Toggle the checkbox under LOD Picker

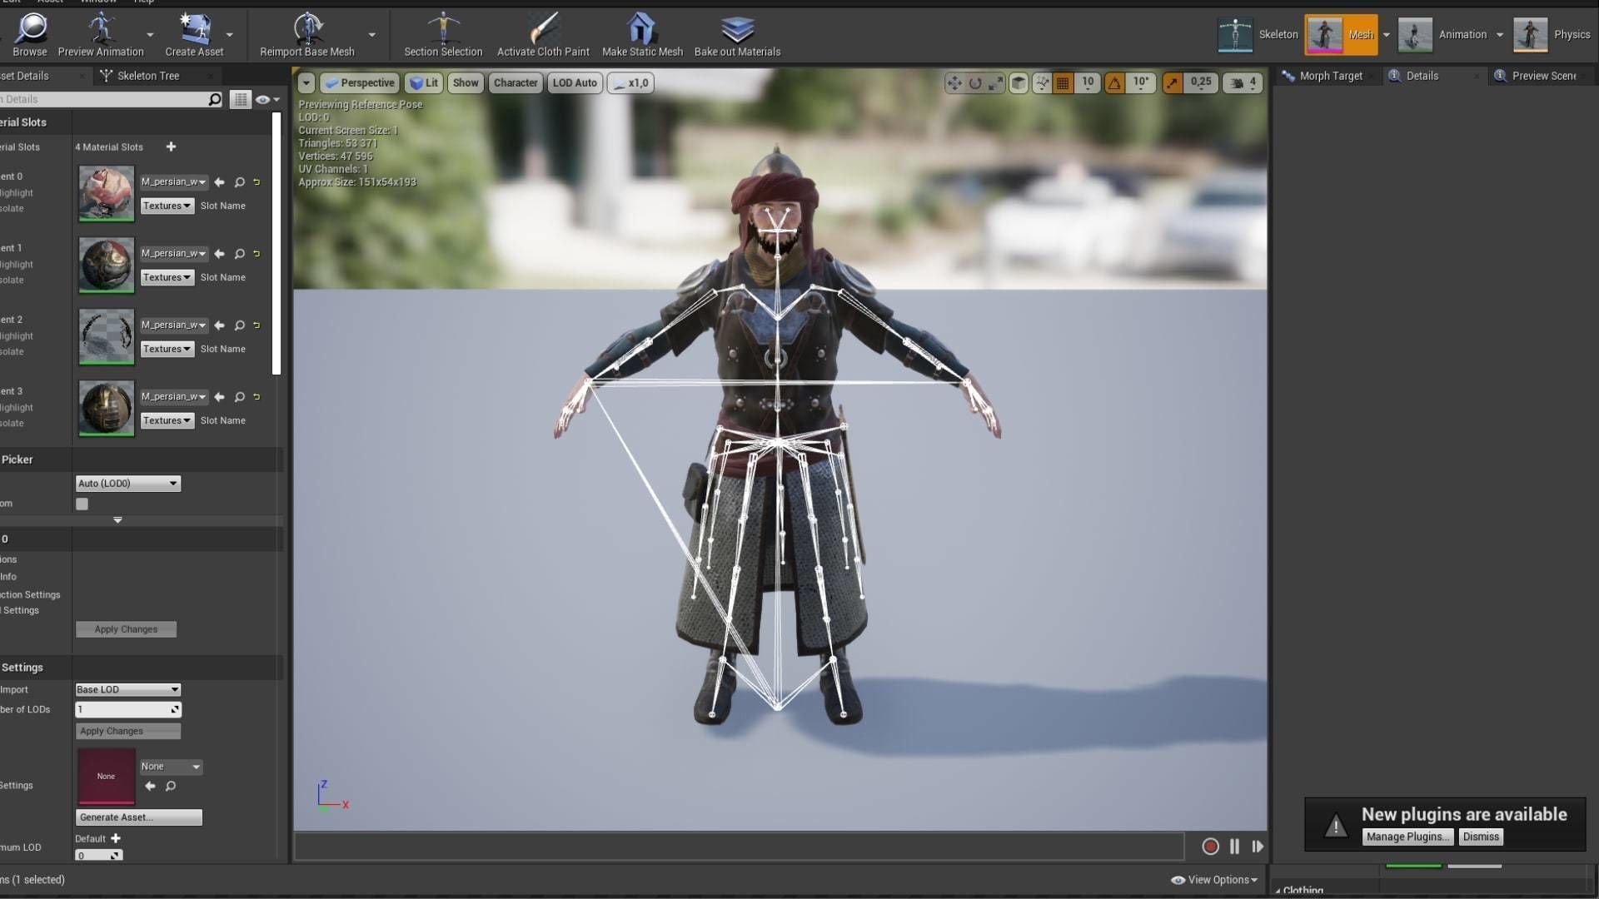[x=82, y=504]
